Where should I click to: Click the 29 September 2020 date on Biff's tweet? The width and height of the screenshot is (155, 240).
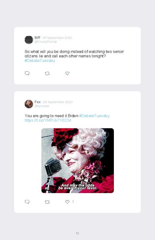click(57, 38)
